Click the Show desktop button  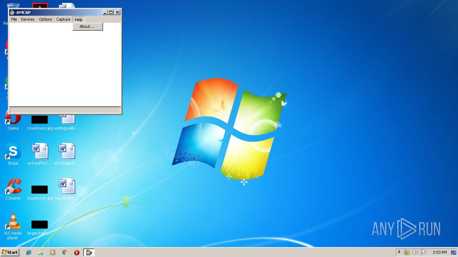tap(454, 252)
